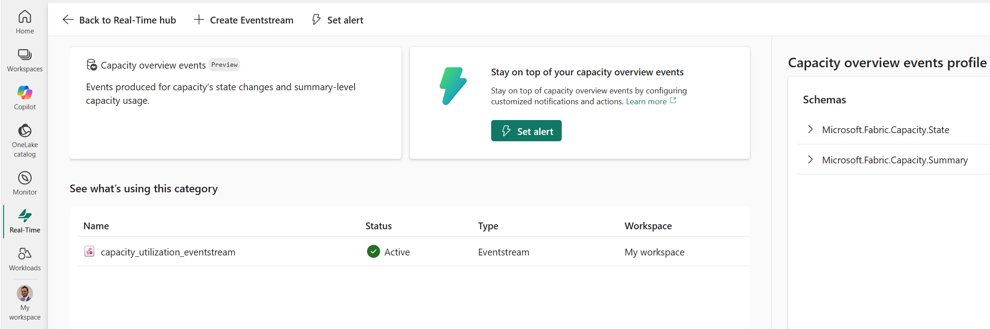The width and height of the screenshot is (990, 329).
Task: Go to the Monitor hub
Action: tap(25, 183)
